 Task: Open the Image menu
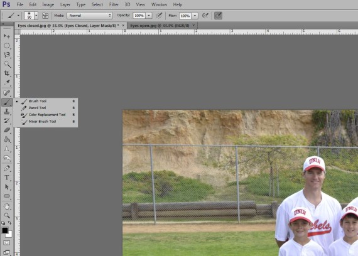coord(48,4)
